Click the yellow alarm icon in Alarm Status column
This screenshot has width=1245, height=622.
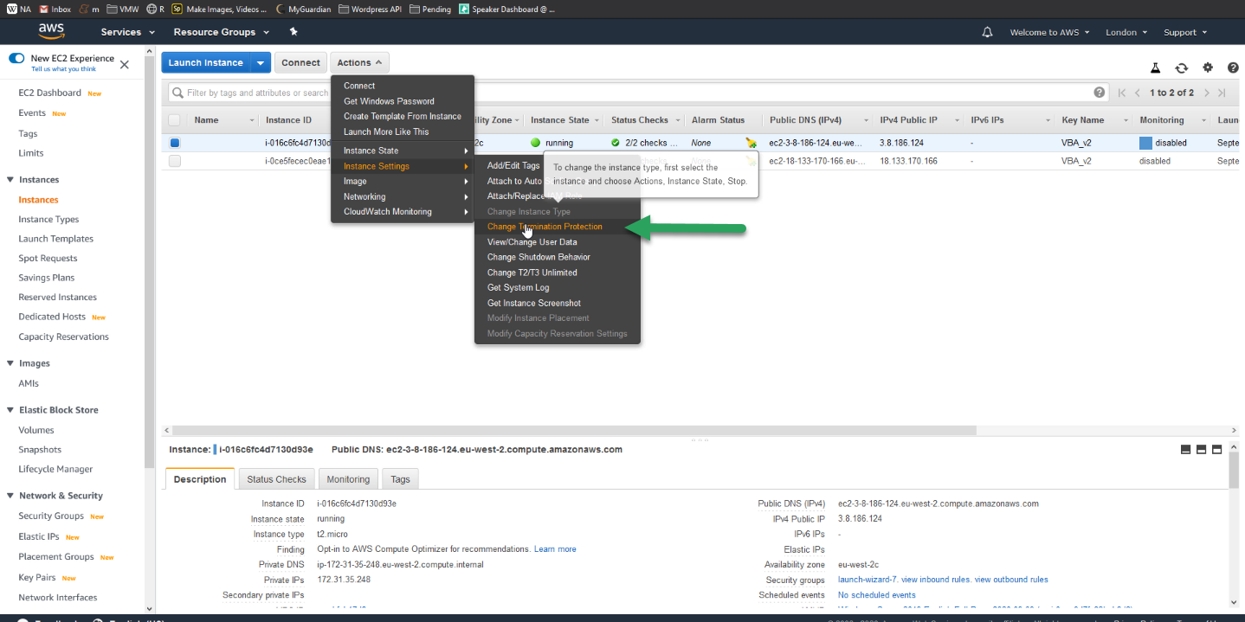coord(751,143)
